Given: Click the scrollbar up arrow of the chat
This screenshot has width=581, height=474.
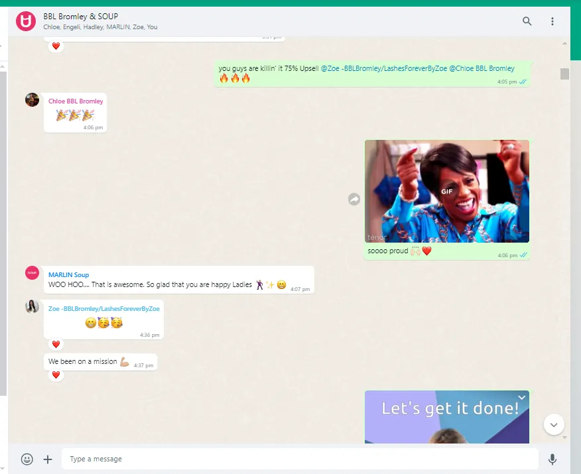Looking at the screenshot, I should click(564, 43).
